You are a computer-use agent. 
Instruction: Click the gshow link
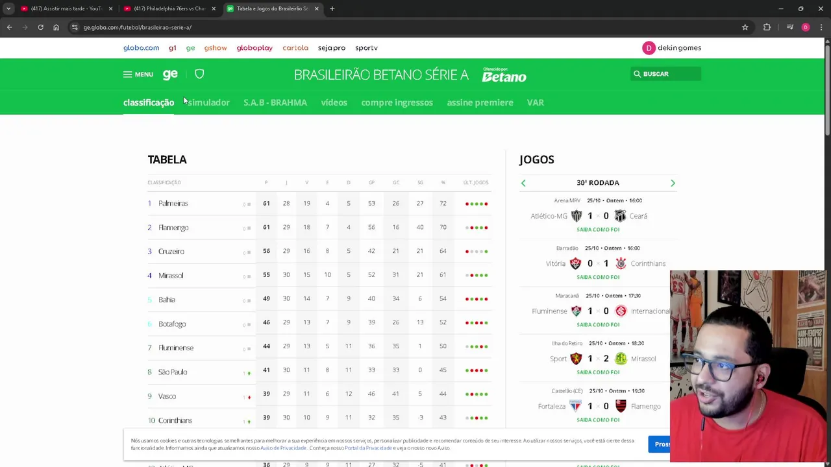(216, 48)
